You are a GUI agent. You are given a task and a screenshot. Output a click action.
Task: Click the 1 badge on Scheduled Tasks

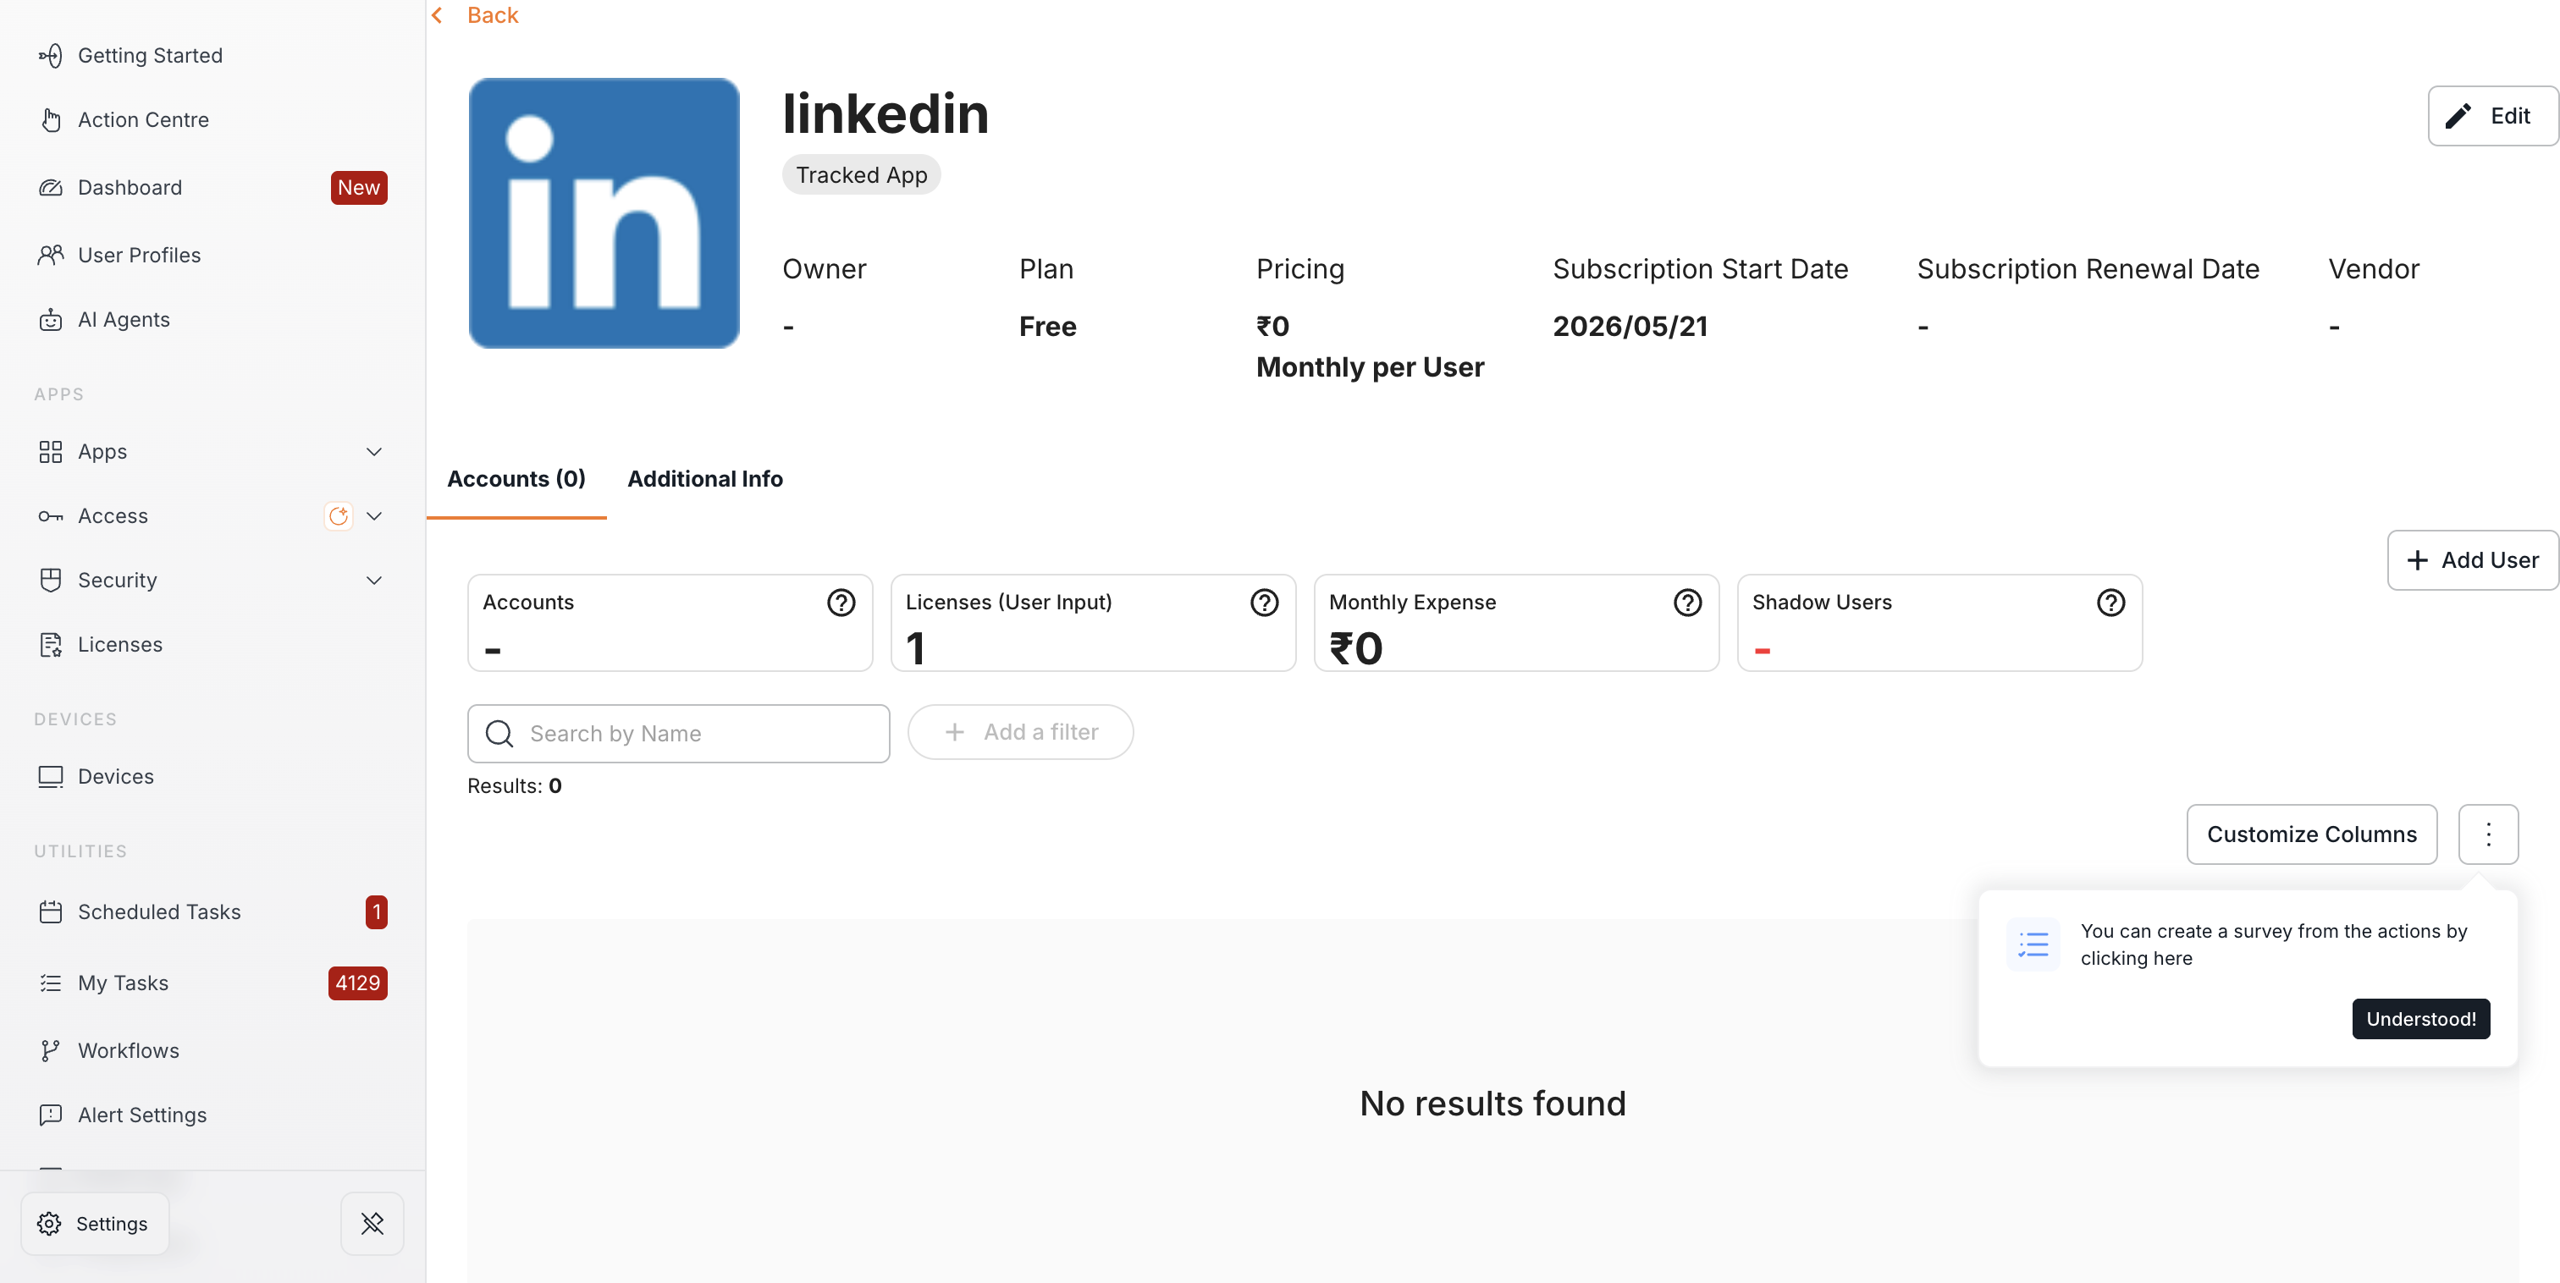pos(377,912)
